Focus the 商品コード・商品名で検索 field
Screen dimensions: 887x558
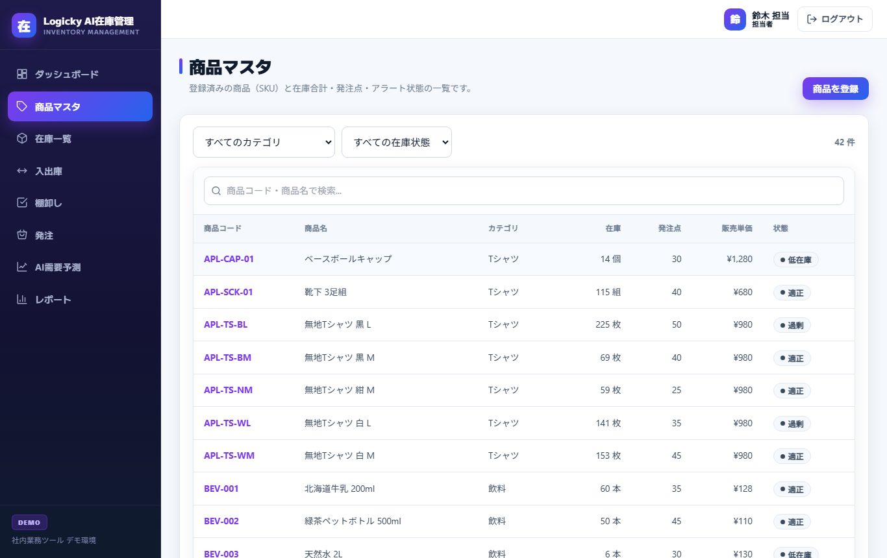[524, 191]
